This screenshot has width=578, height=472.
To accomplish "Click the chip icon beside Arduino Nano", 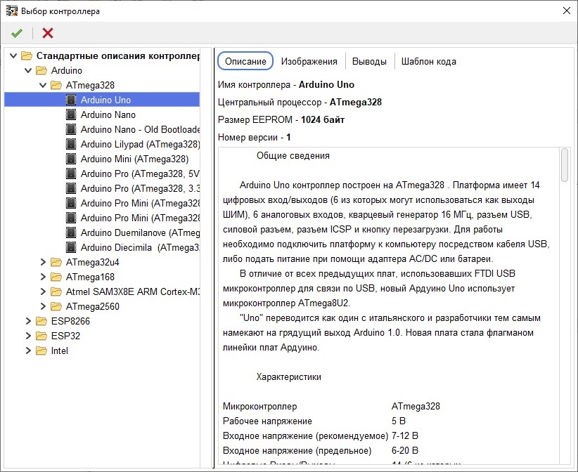I will pos(71,114).
